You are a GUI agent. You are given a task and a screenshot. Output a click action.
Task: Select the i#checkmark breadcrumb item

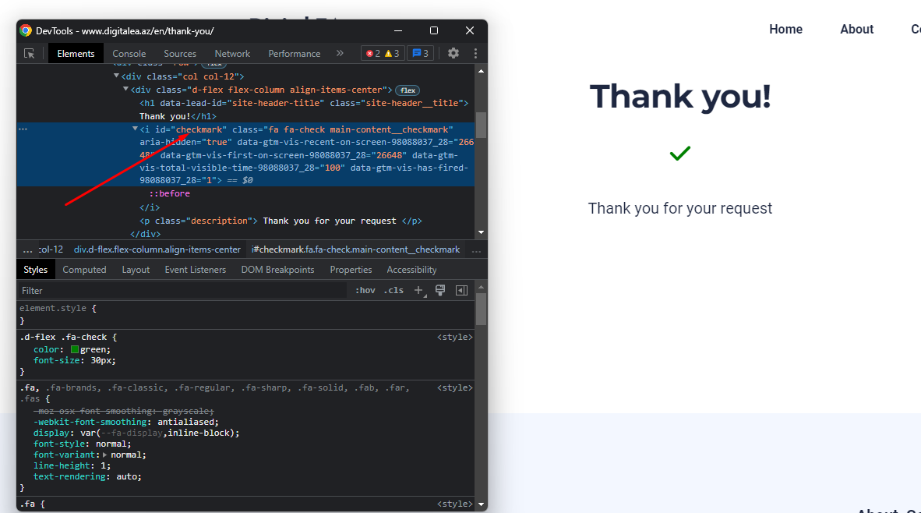pos(355,249)
